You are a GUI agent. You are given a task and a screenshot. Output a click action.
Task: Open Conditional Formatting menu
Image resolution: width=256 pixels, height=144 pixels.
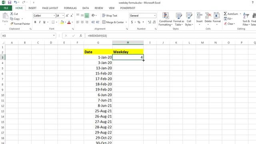[x=165, y=19]
